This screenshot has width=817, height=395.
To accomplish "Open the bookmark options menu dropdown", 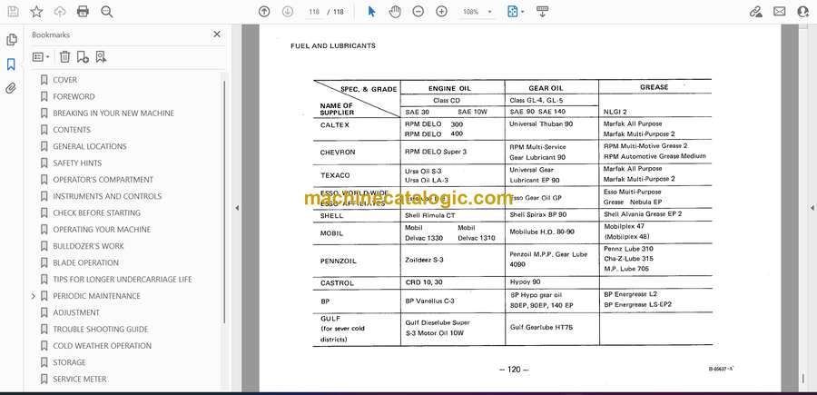I will pyautogui.click(x=41, y=57).
